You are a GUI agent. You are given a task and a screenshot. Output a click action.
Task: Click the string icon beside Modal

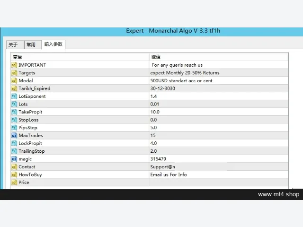coord(14,81)
